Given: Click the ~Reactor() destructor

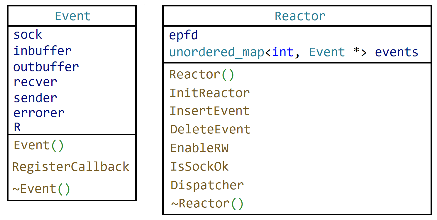Looking at the screenshot, I should coord(207,204).
